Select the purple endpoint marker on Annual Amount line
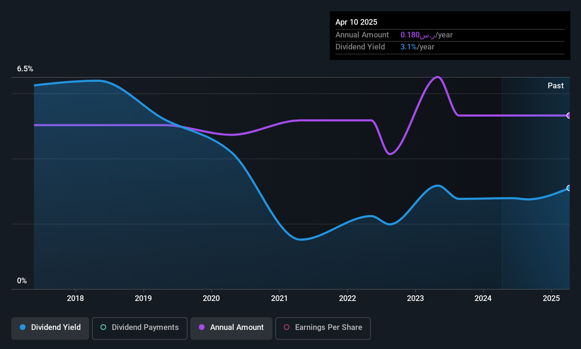The image size is (581, 349). (x=569, y=116)
